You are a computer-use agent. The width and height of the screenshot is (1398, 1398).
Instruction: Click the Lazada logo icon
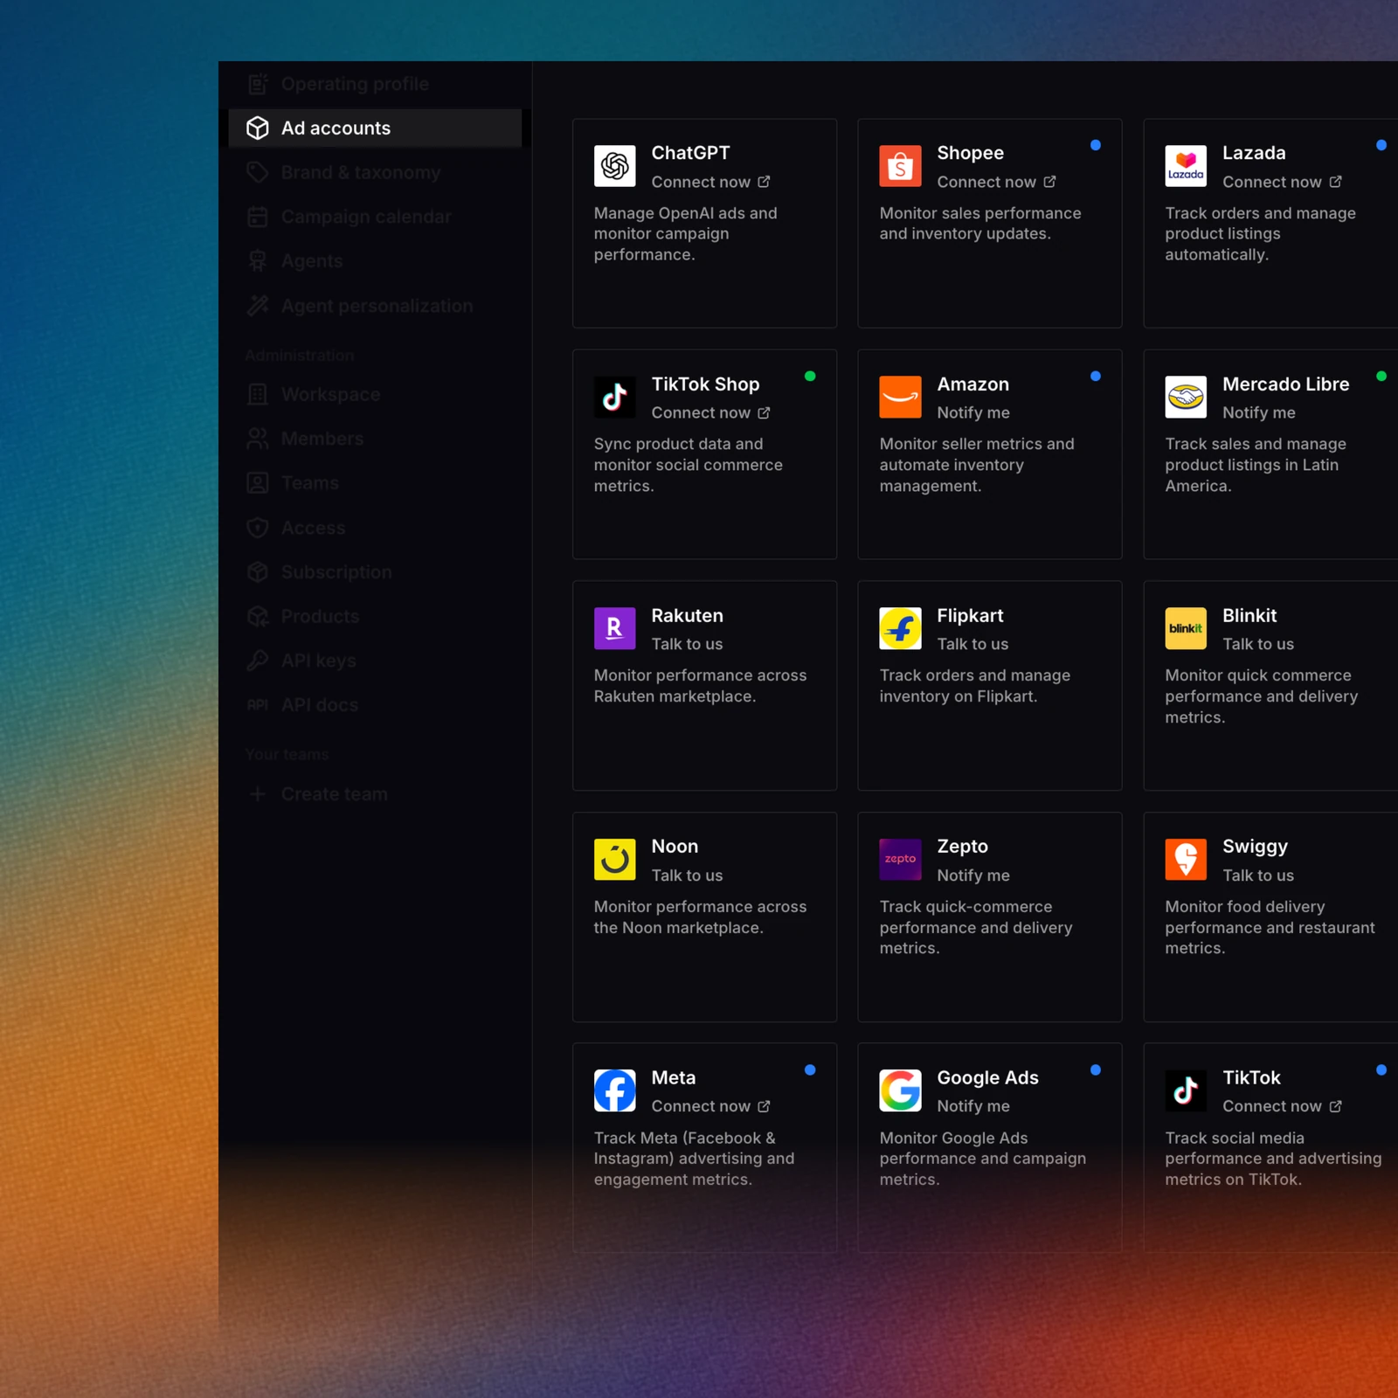click(x=1186, y=166)
